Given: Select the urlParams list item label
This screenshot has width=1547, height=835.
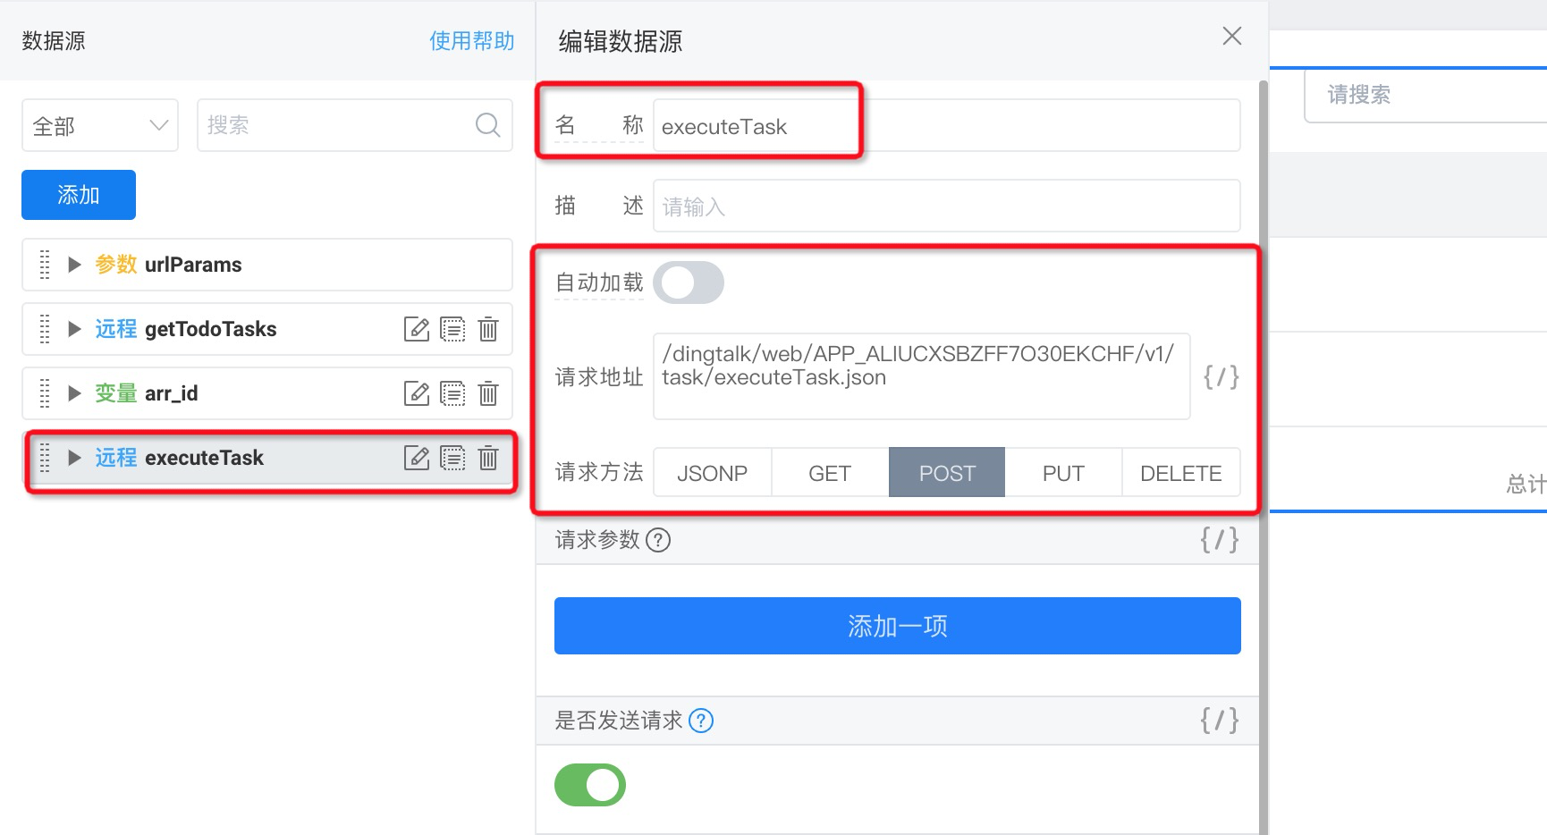Looking at the screenshot, I should [193, 265].
